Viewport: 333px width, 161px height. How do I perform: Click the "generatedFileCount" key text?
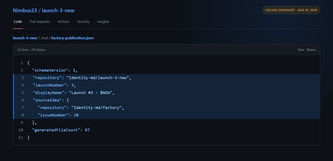click(56, 130)
